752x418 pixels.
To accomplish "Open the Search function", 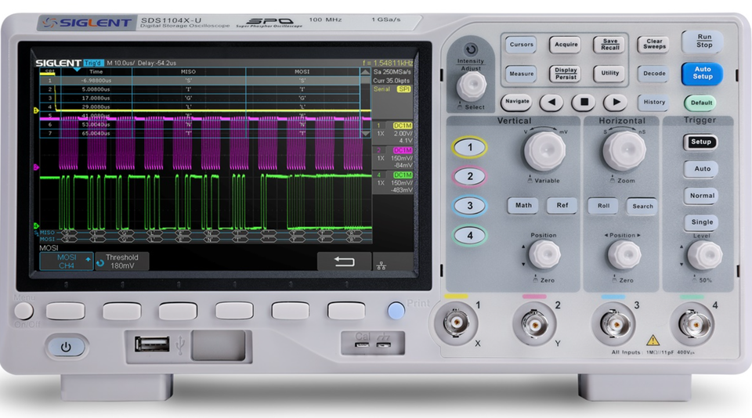I will click(x=642, y=207).
